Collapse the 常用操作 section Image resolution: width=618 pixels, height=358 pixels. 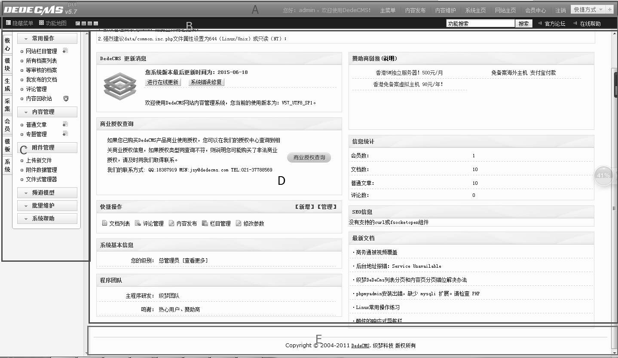47,38
